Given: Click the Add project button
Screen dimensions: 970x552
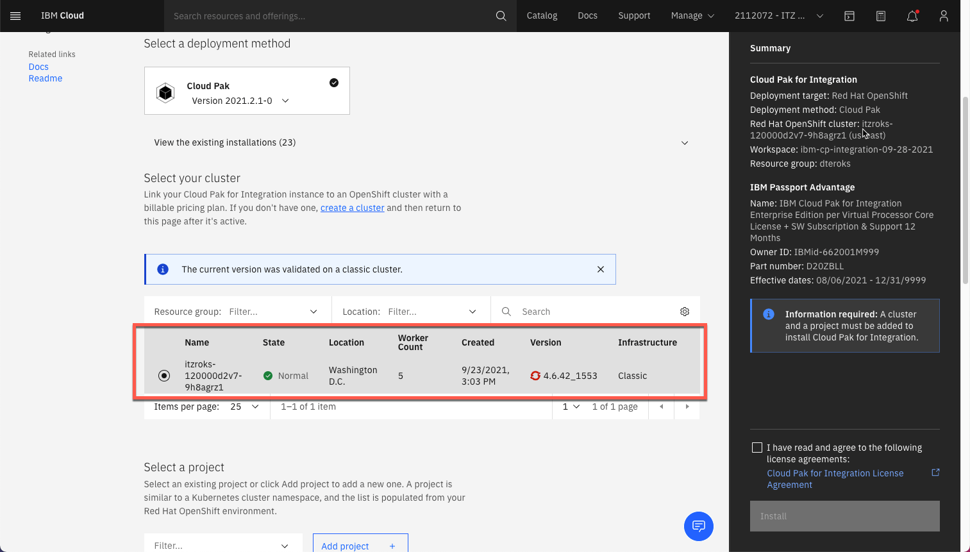Looking at the screenshot, I should pos(360,544).
